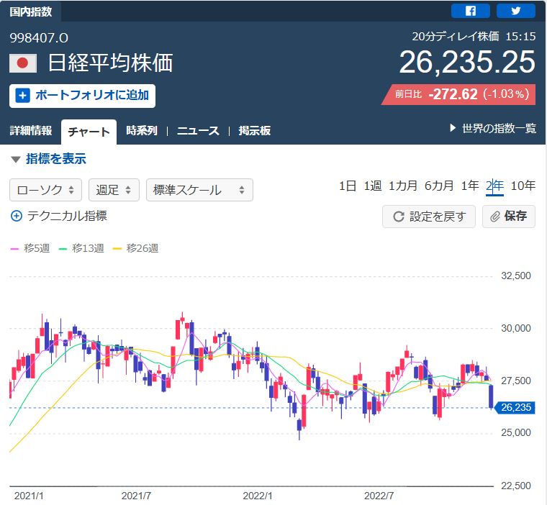Open the 週足 interval dropdown

(x=114, y=190)
